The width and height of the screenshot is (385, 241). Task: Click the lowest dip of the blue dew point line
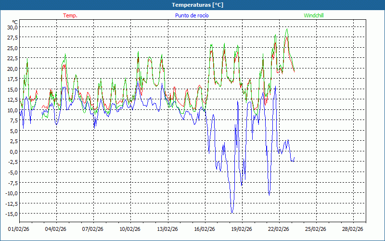232,212
